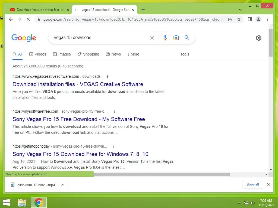Viewport: 278px width, 208px height.
Task: Go to the Google homepage via the logo
Action: pos(24,38)
